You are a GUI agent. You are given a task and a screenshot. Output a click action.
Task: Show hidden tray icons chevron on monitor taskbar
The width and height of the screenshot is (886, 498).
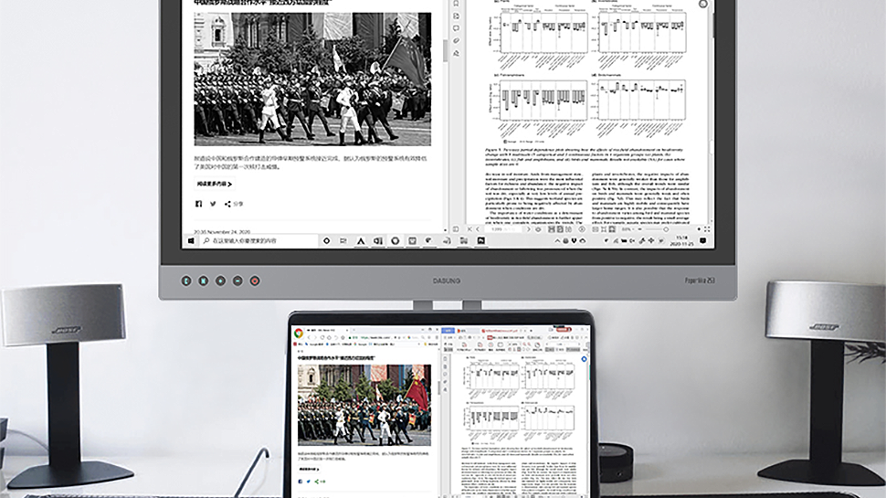[x=557, y=241]
